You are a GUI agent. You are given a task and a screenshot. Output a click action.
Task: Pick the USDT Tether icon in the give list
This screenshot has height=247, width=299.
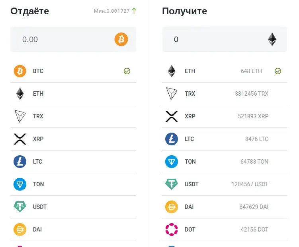(x=20, y=206)
